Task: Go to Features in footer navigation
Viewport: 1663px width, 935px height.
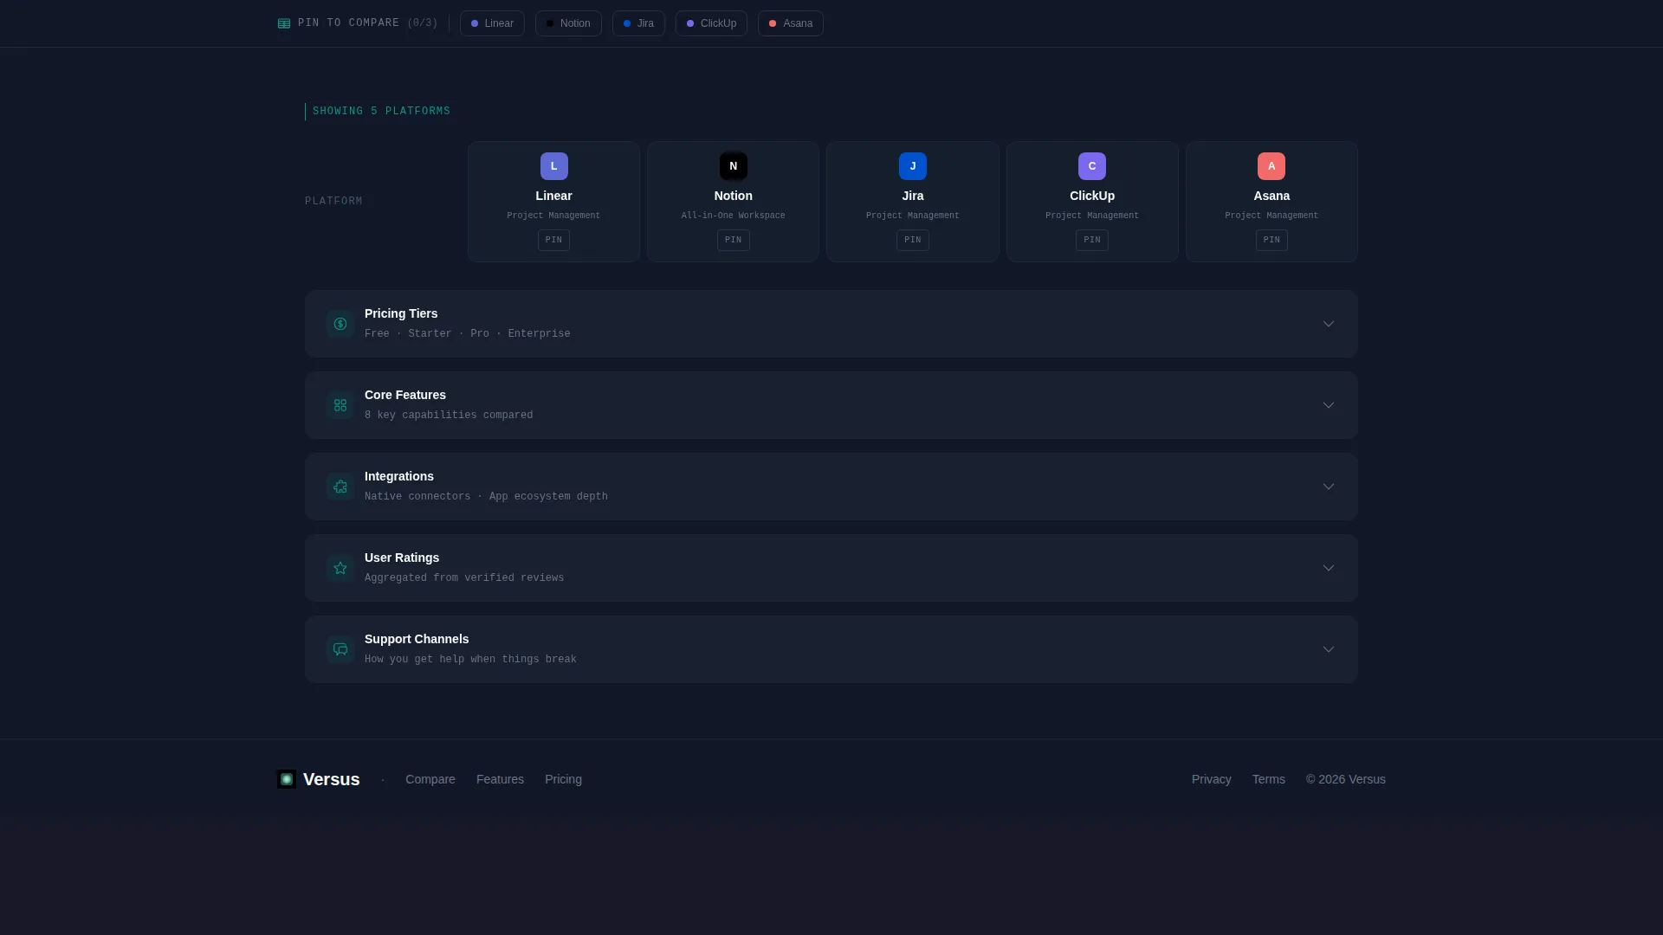Action: click(x=500, y=779)
